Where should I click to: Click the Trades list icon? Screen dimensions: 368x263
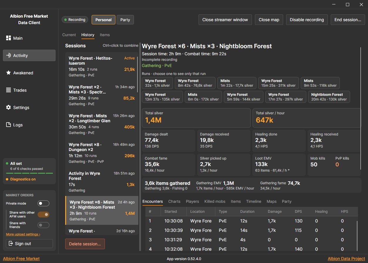pyautogui.click(x=9, y=90)
